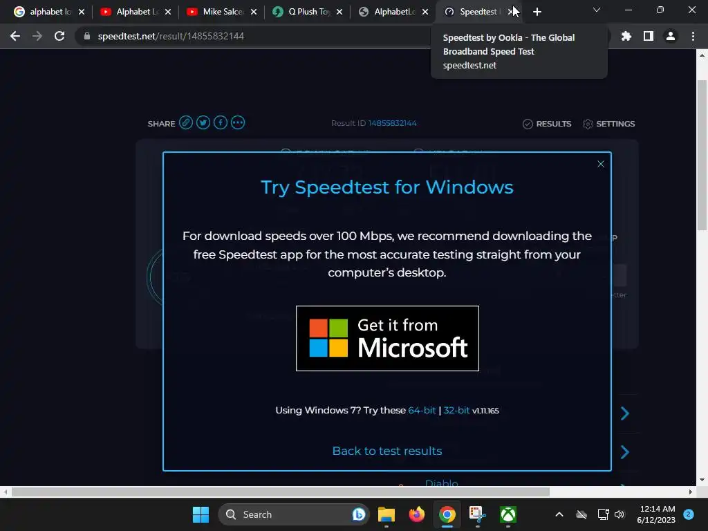Open volume speaker tray icon
The image size is (708, 531).
pyautogui.click(x=619, y=514)
